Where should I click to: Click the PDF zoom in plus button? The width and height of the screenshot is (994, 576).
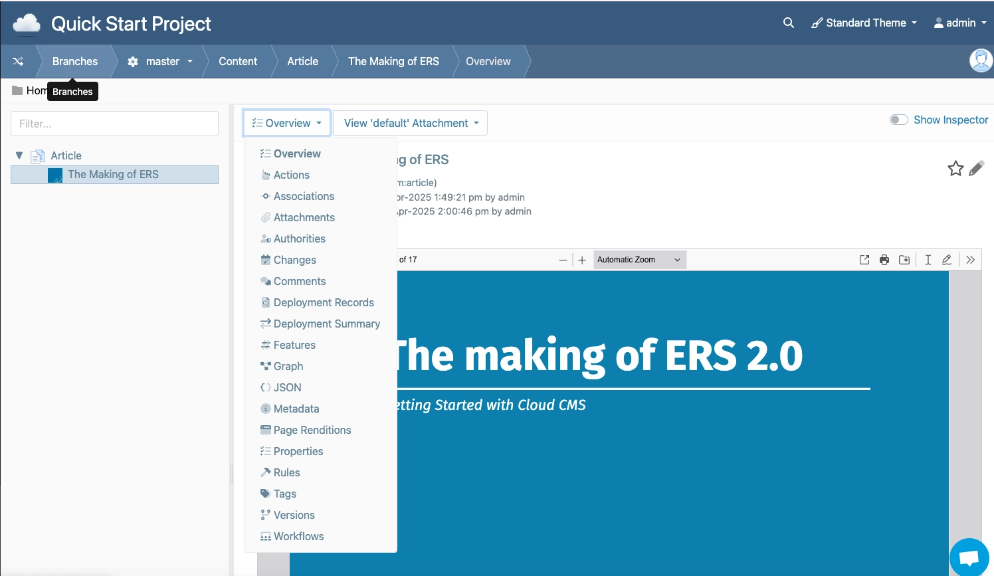click(x=582, y=260)
